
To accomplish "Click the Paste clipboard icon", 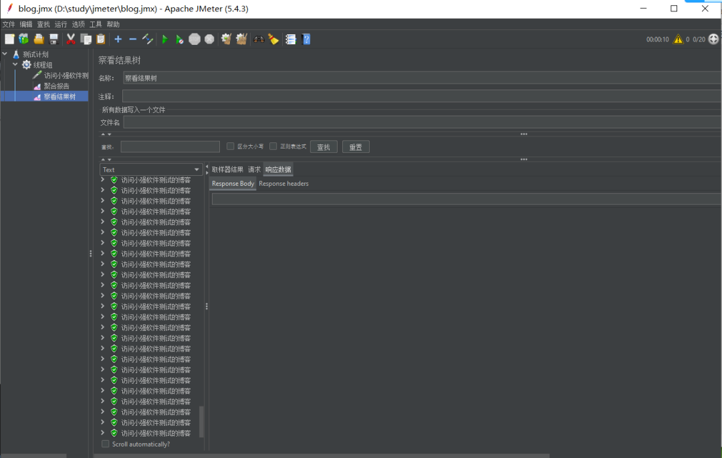I will click(x=101, y=39).
